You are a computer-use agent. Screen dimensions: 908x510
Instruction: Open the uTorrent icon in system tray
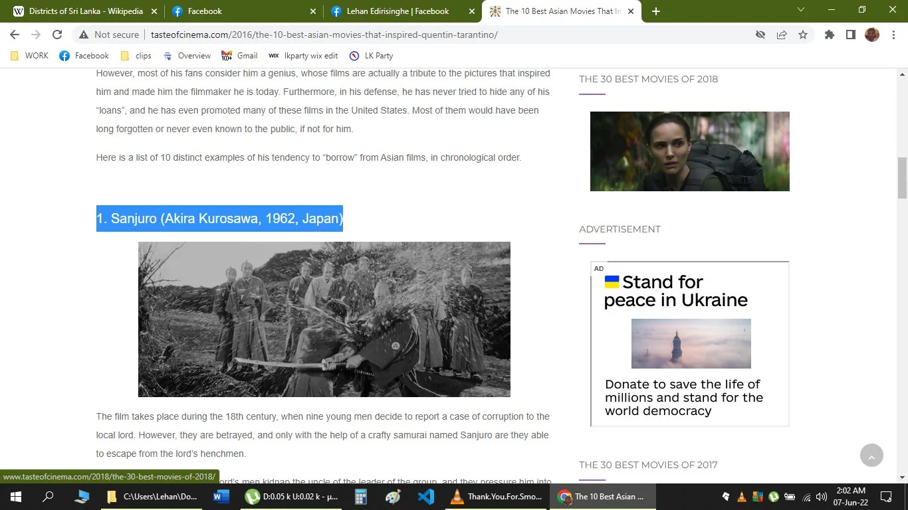(774, 497)
